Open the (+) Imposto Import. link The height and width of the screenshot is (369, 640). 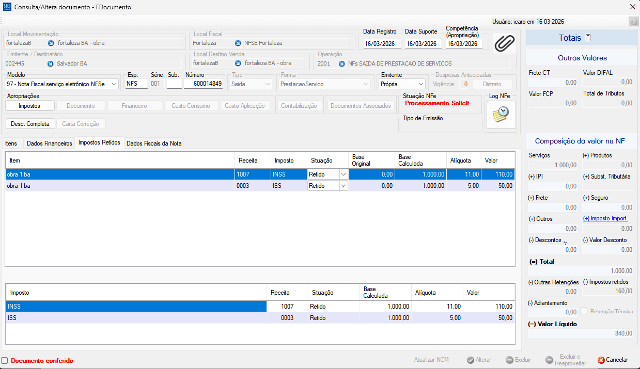click(605, 218)
